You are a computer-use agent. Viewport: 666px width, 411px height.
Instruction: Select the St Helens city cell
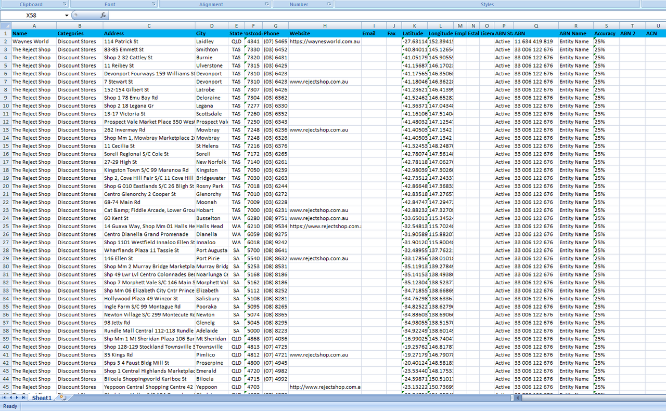click(x=212, y=146)
